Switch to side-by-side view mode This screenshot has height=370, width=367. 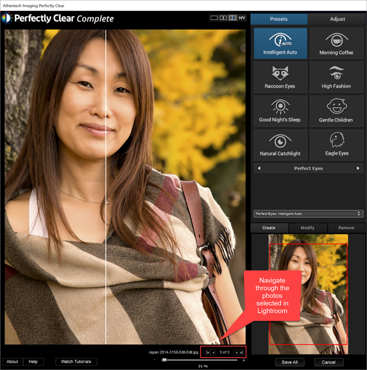223,18
